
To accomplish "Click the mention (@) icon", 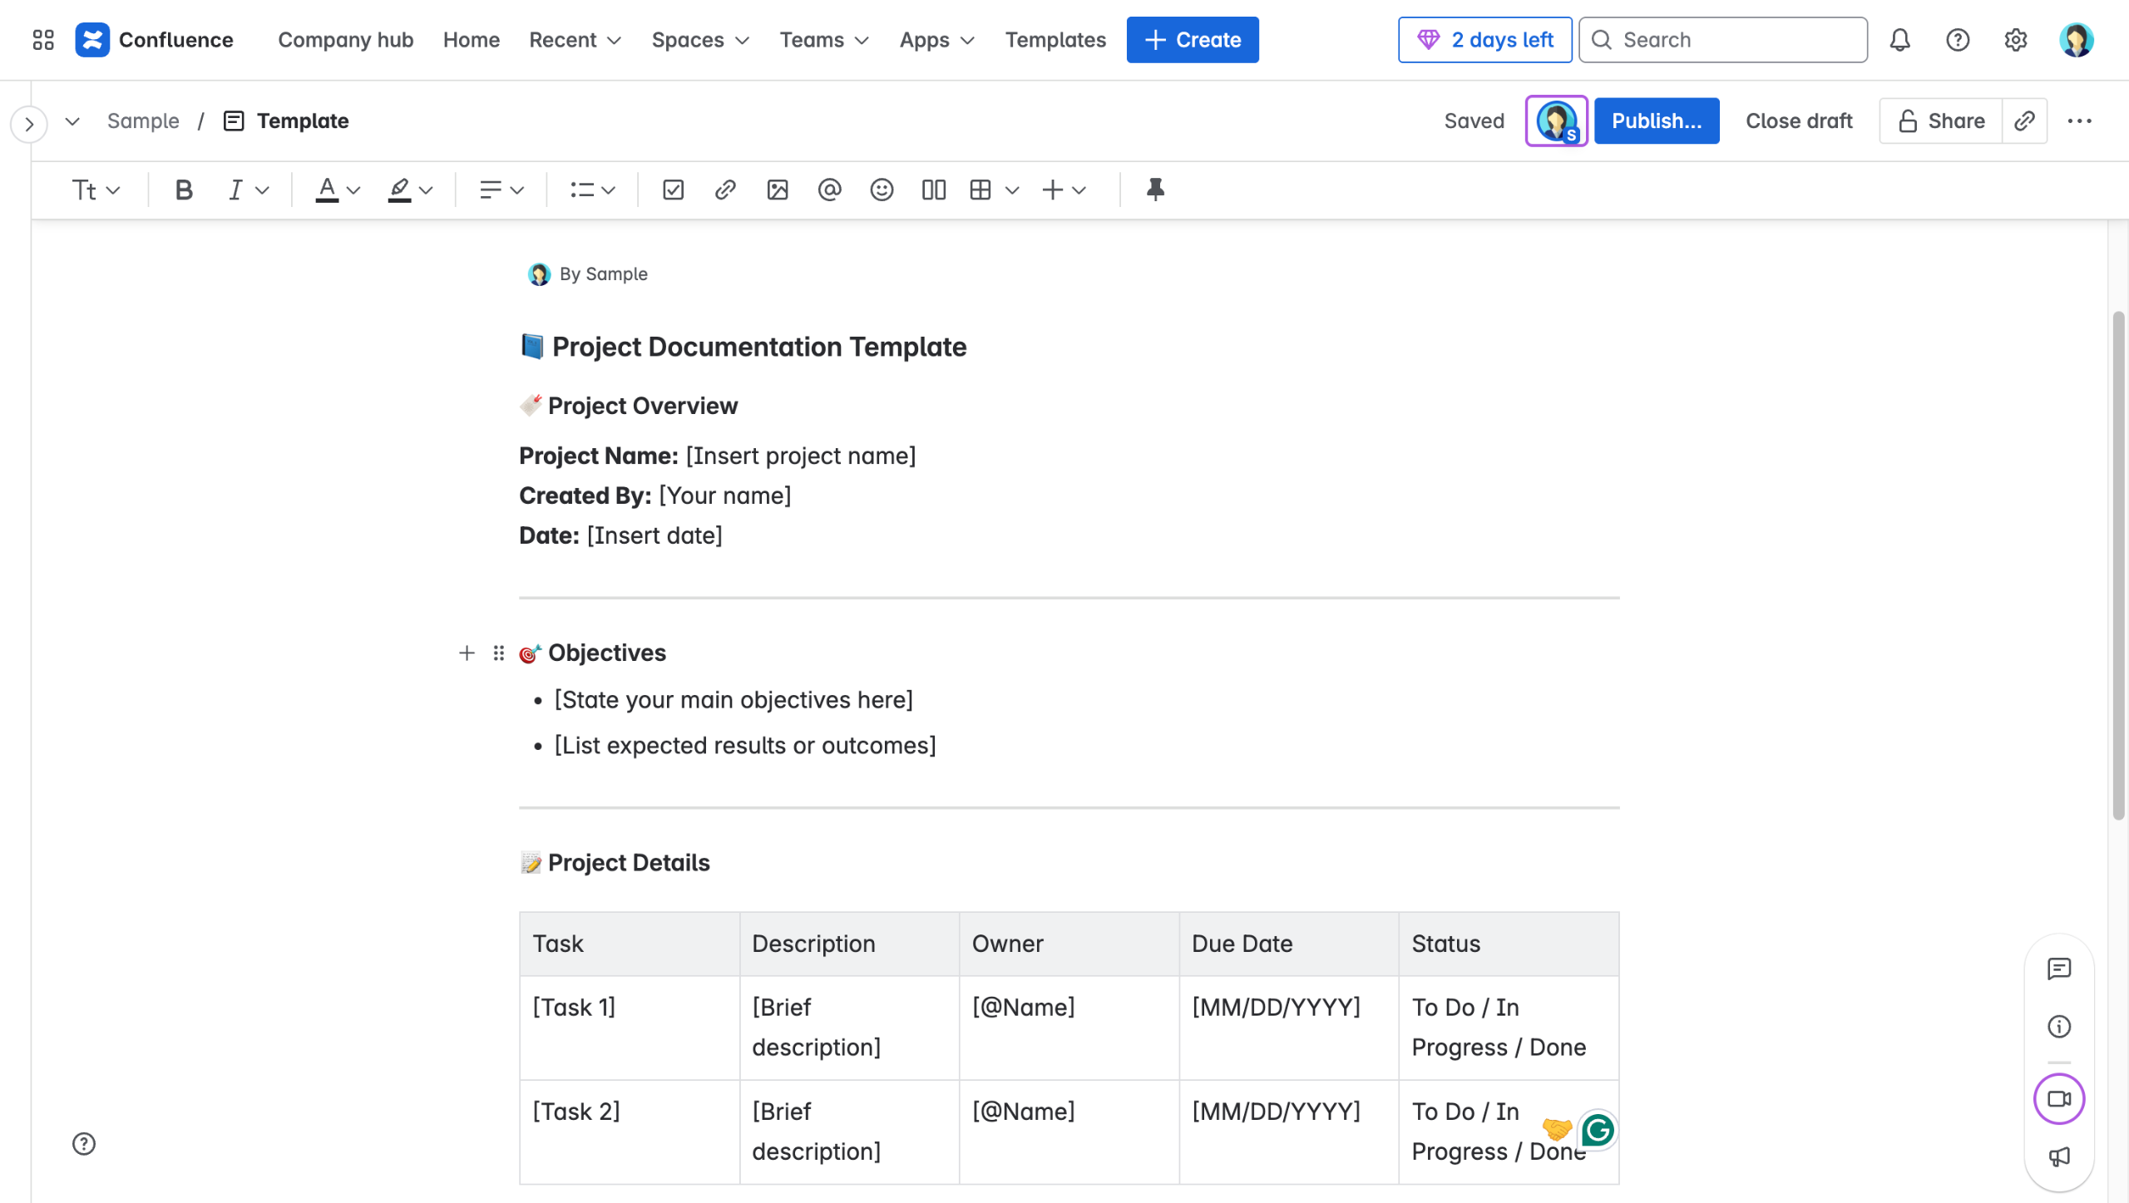I will (x=829, y=190).
